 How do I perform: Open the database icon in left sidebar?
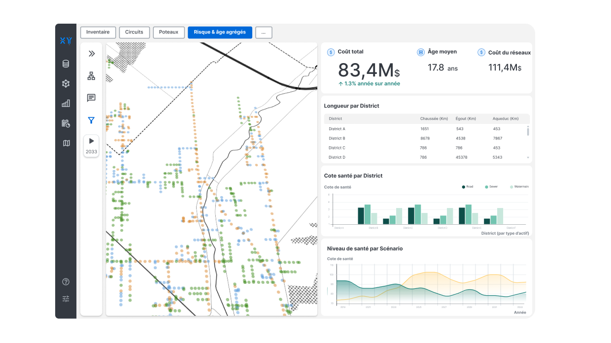click(x=66, y=64)
